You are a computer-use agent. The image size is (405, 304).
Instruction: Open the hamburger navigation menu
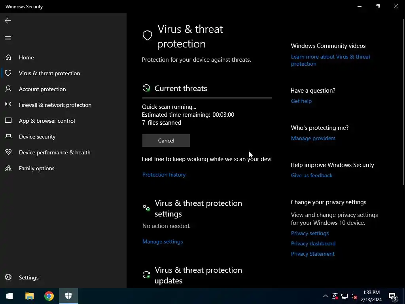point(8,38)
